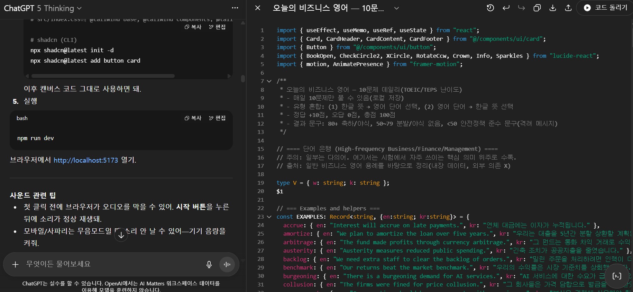Screen dimensions: 633x292
Task: Click the 'arbitrage' entry on line 26
Action: [x=298, y=242]
